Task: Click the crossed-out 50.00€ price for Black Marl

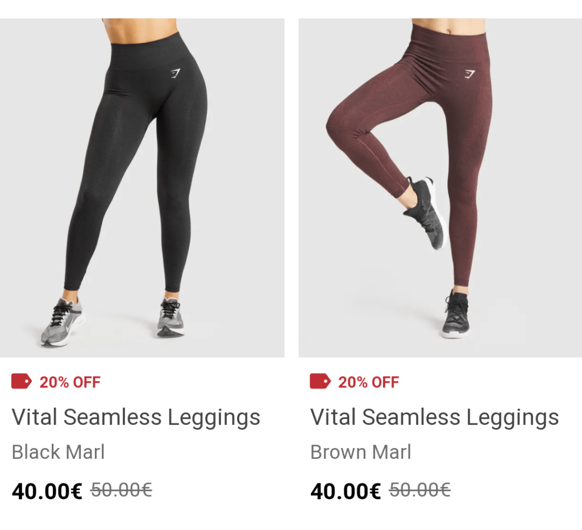Action: (x=122, y=490)
